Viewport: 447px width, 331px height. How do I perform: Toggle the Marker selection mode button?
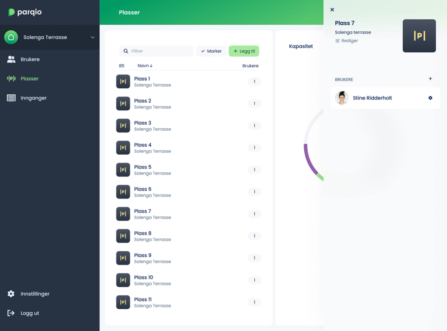coord(211,51)
